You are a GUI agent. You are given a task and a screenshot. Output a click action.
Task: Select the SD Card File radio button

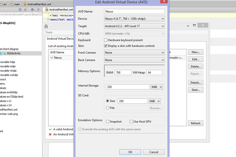click(x=107, y=108)
